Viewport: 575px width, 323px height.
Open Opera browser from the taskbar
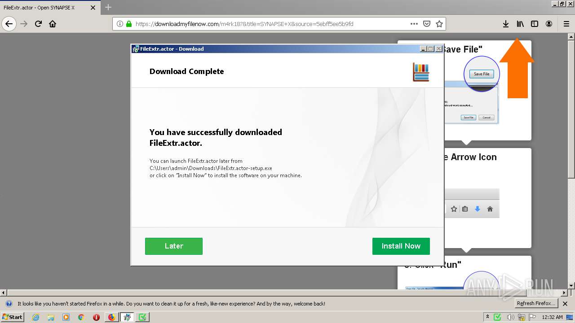tap(96, 317)
